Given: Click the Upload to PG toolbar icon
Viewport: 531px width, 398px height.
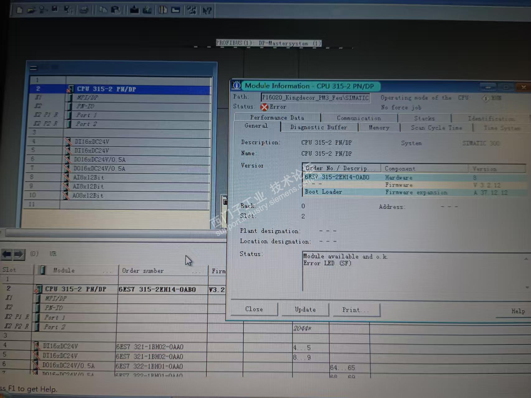Looking at the screenshot, I should pos(147,10).
